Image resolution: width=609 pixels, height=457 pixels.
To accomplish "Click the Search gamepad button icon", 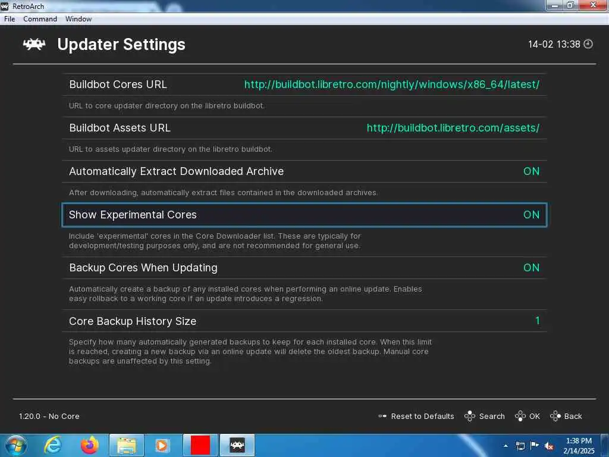I will [470, 416].
